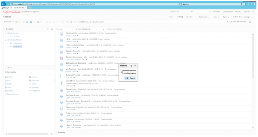Viewport: 258px width, 137px height.
Task: Select Sample Lite in folder tree
Action: (18, 47)
